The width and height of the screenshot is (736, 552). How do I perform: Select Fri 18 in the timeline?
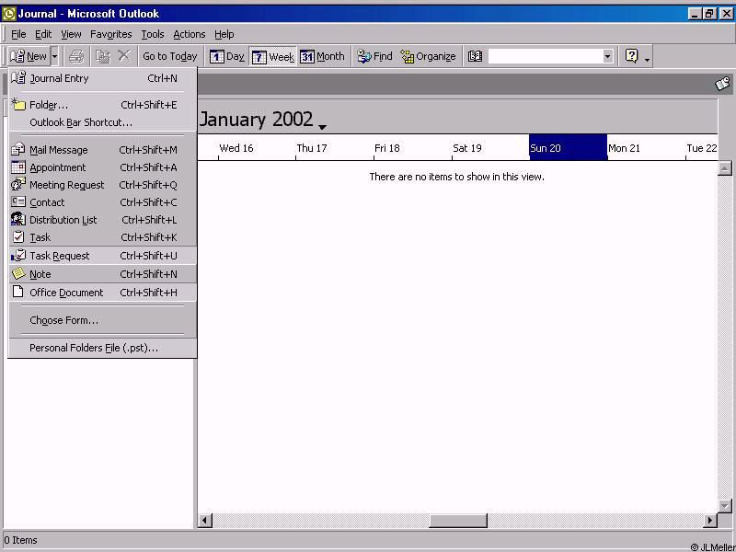point(387,148)
